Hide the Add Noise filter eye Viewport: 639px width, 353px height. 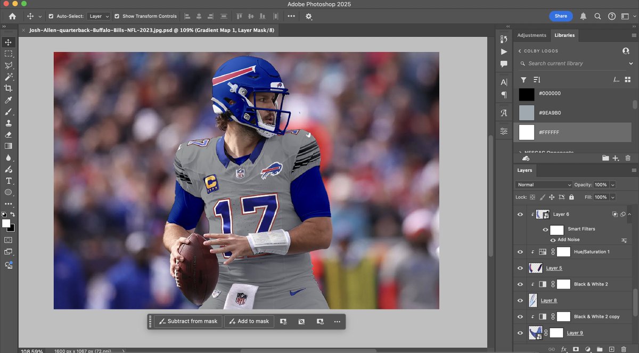(553, 240)
